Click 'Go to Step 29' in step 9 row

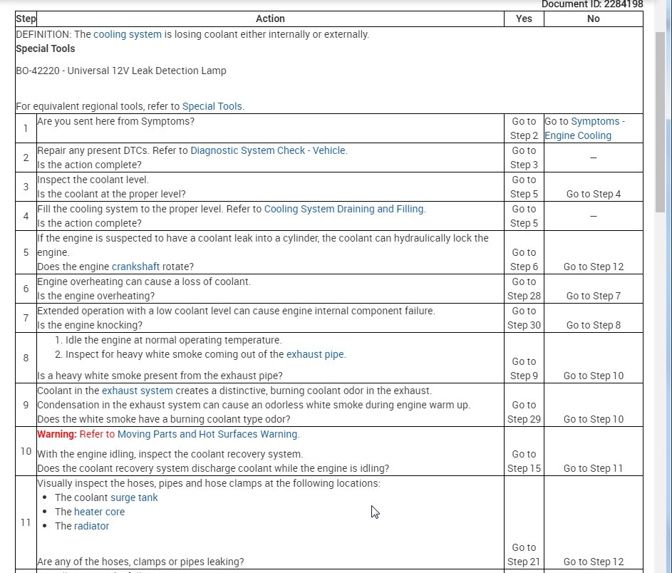[x=524, y=412]
